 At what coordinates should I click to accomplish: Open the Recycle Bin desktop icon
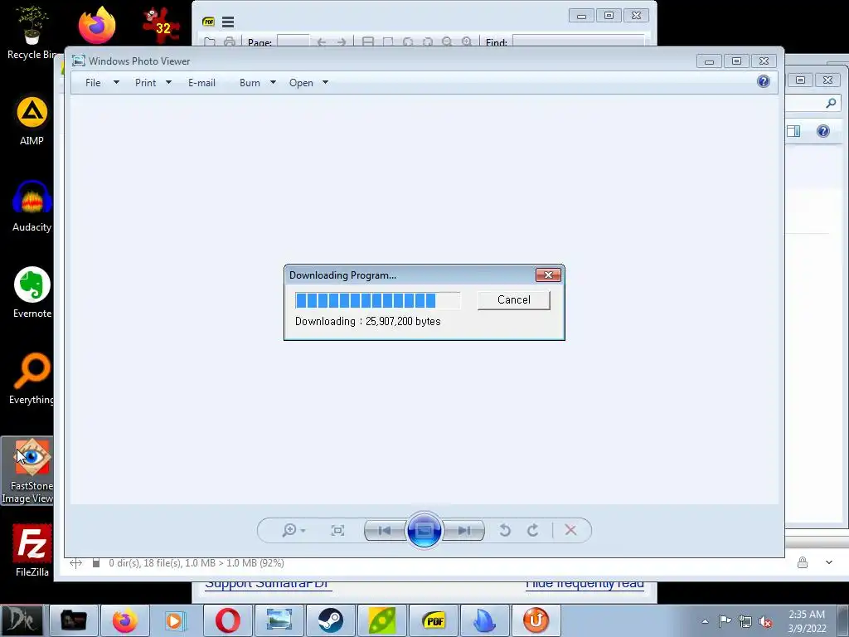point(32,32)
